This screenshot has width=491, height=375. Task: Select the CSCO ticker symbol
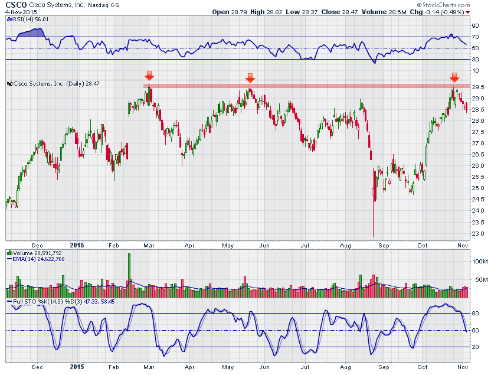pyautogui.click(x=17, y=5)
